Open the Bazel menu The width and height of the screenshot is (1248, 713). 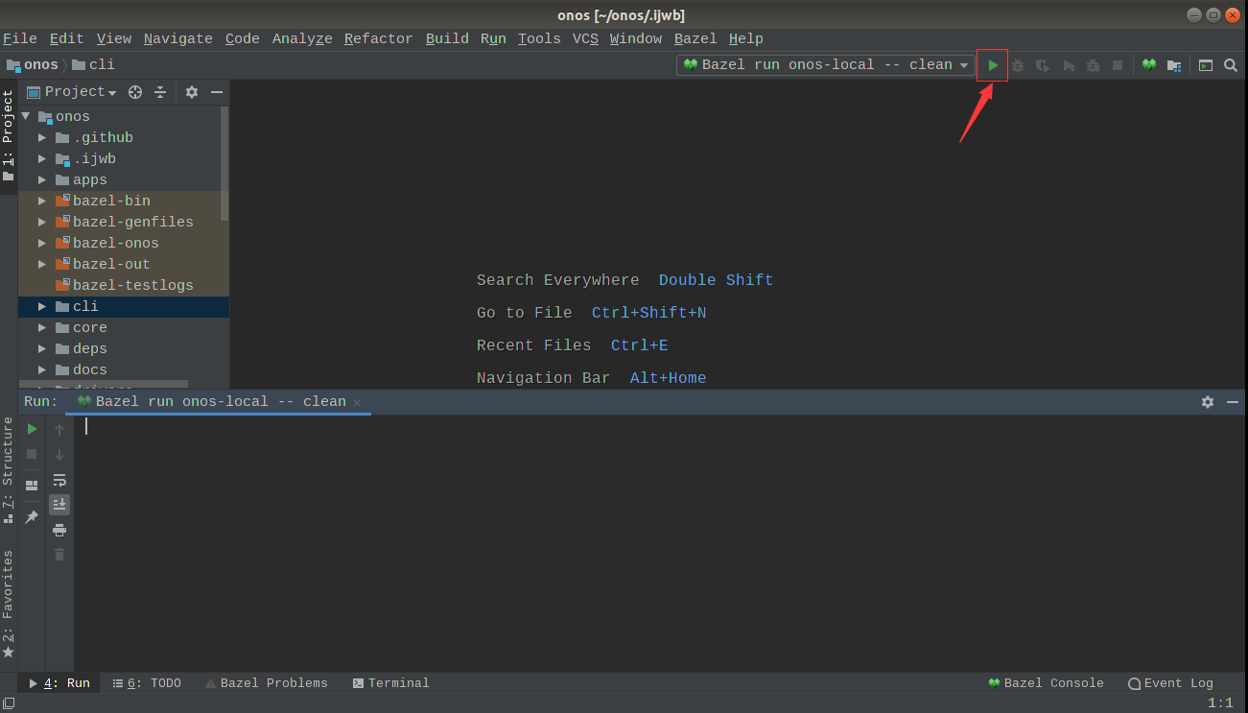pos(695,38)
